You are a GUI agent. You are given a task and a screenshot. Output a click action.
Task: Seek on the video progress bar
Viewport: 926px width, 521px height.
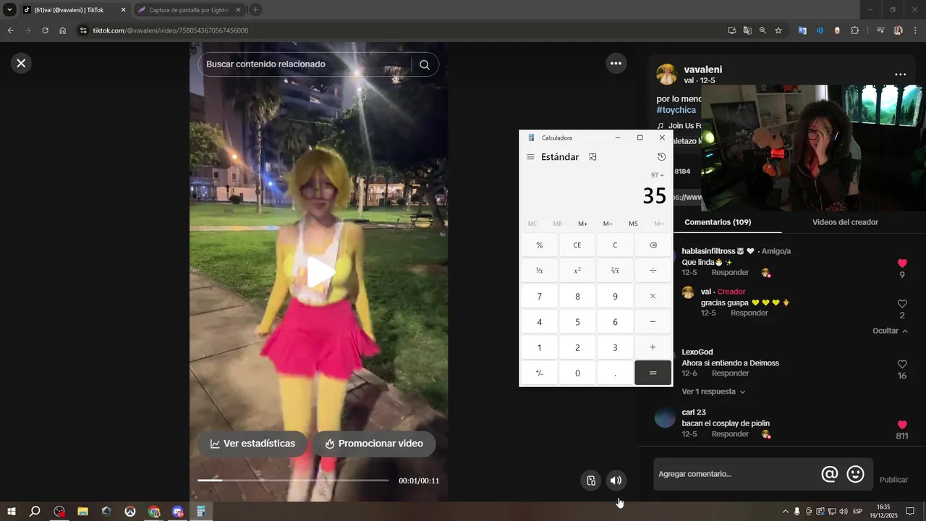(x=293, y=480)
